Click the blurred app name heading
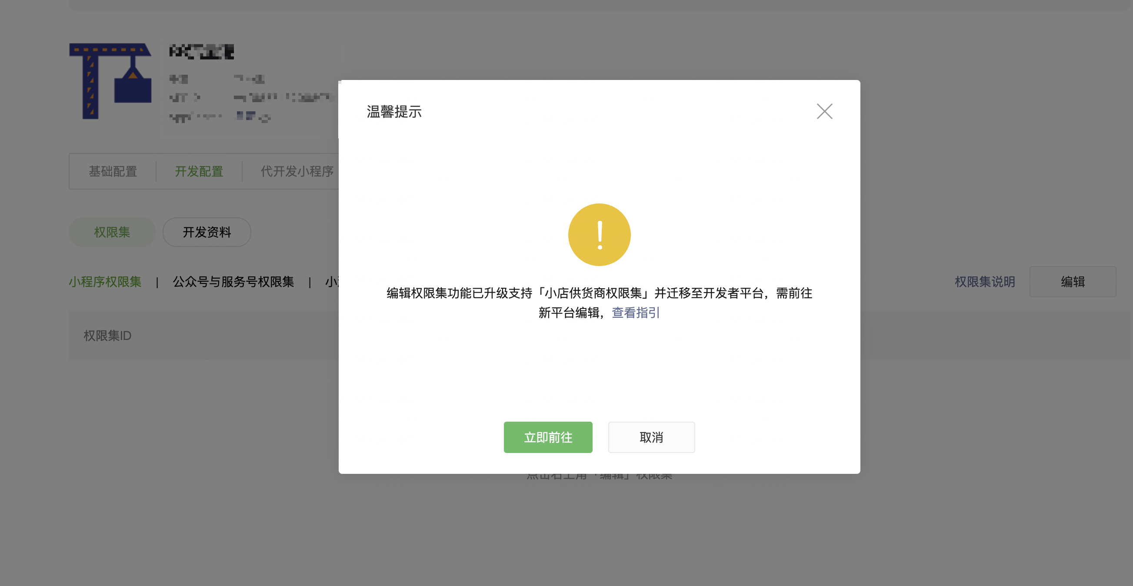 point(202,51)
